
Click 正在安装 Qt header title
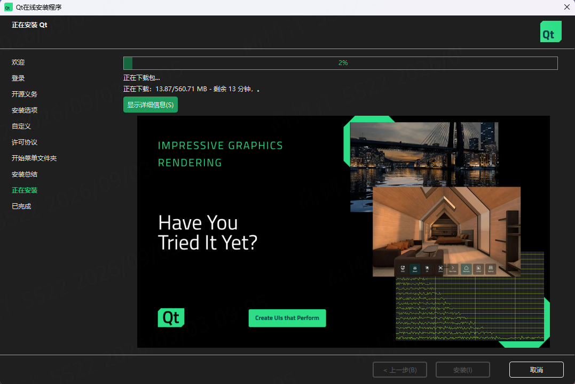pos(29,25)
